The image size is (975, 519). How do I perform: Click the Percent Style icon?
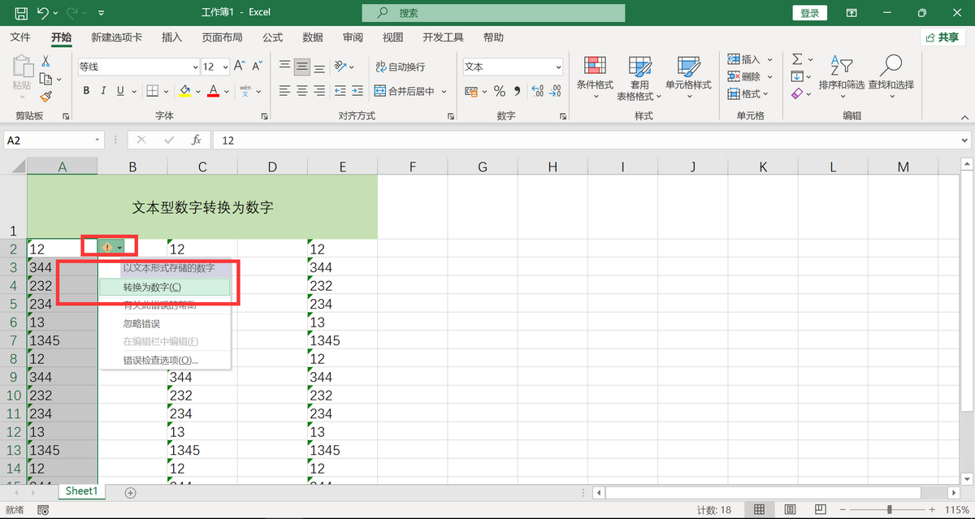(x=500, y=91)
